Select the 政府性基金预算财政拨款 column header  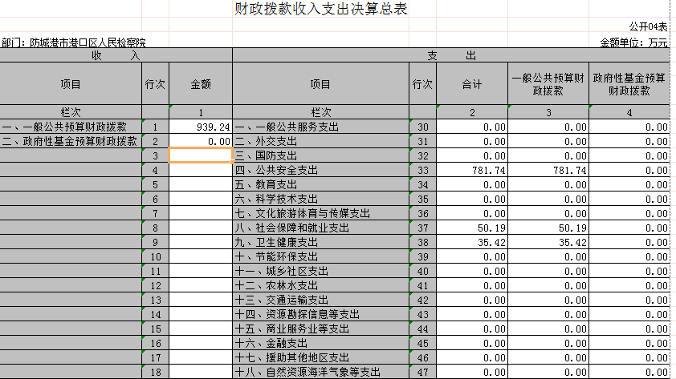(629, 84)
